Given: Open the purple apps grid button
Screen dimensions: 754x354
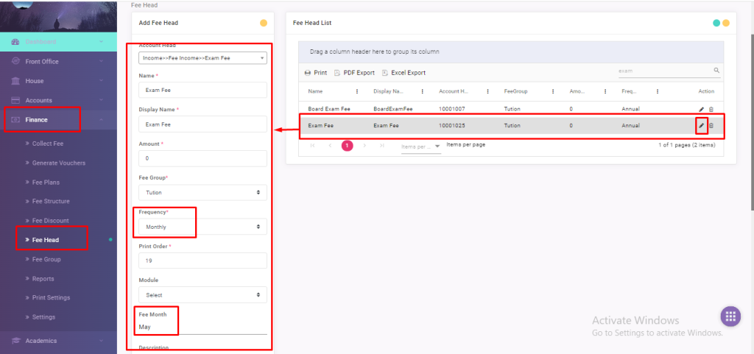Looking at the screenshot, I should pos(730,316).
